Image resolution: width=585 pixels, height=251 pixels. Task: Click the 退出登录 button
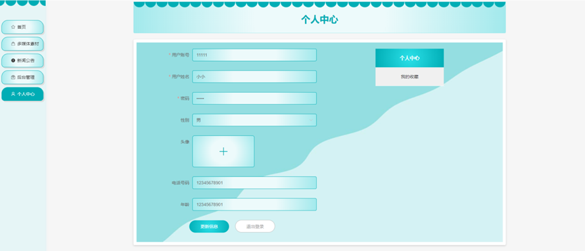[x=255, y=227]
